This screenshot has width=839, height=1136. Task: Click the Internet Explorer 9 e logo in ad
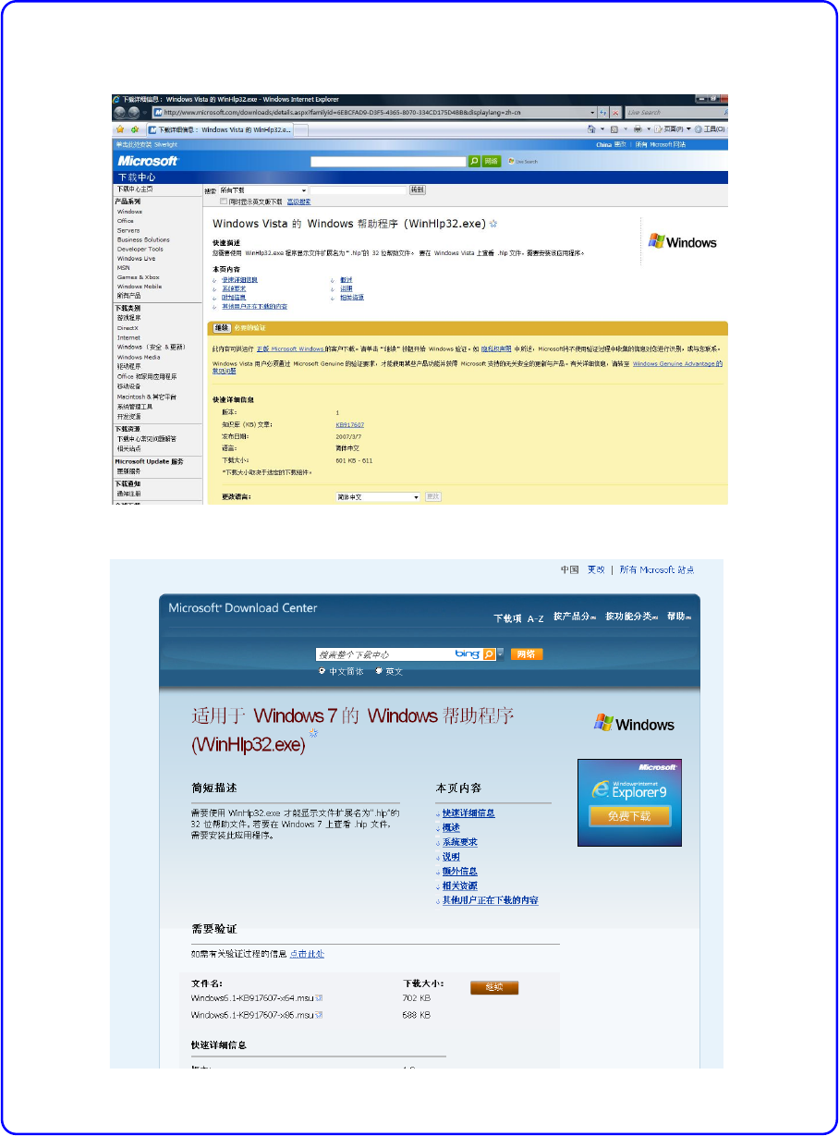click(602, 788)
